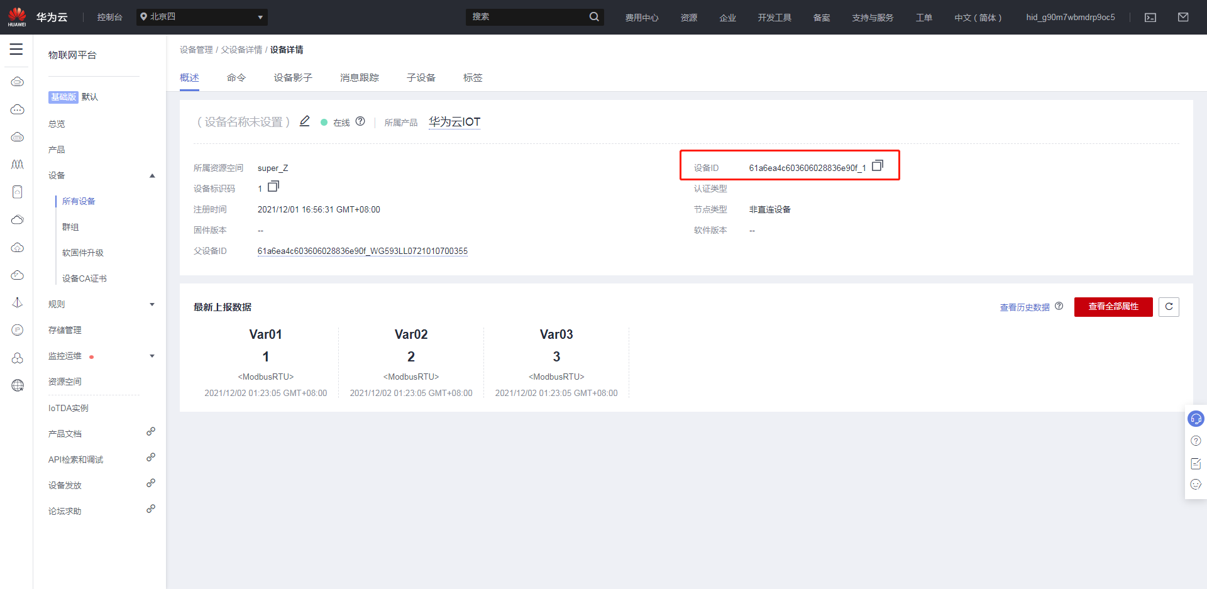Viewport: 1207px width, 589px height.
Task: Expand the 规则 sidebar section
Action: 152,305
